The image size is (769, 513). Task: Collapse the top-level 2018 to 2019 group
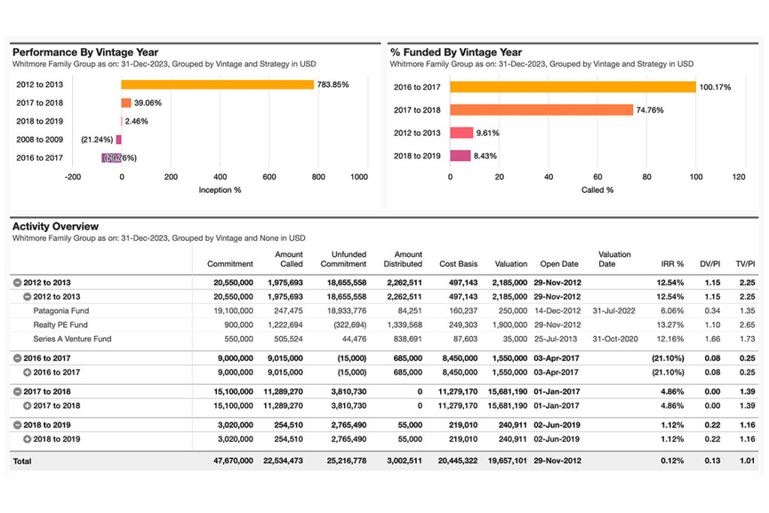pyautogui.click(x=17, y=425)
